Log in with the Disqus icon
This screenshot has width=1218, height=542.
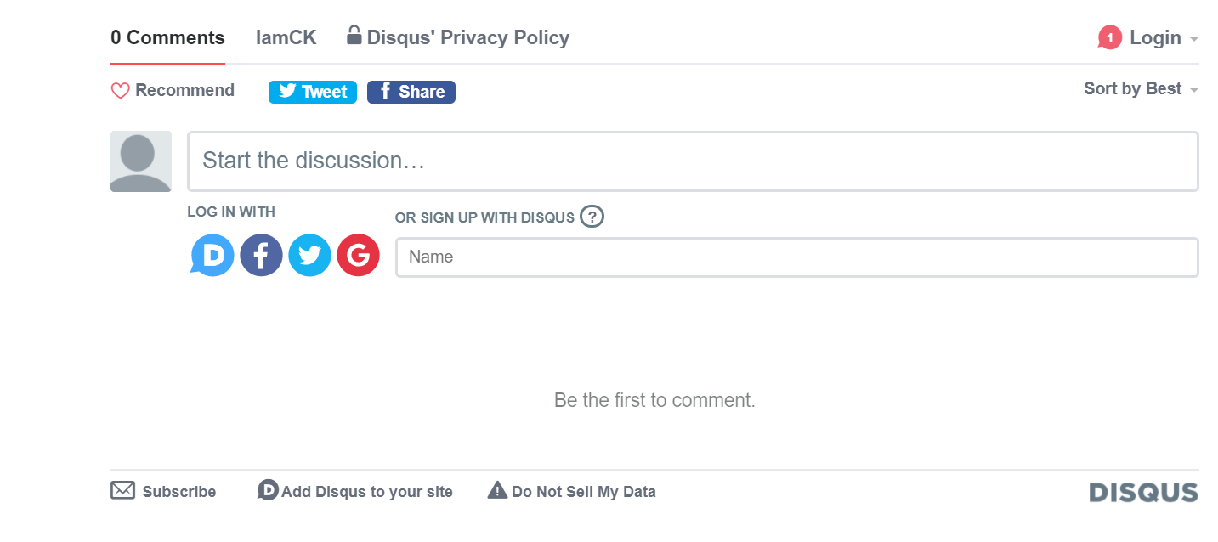[212, 255]
